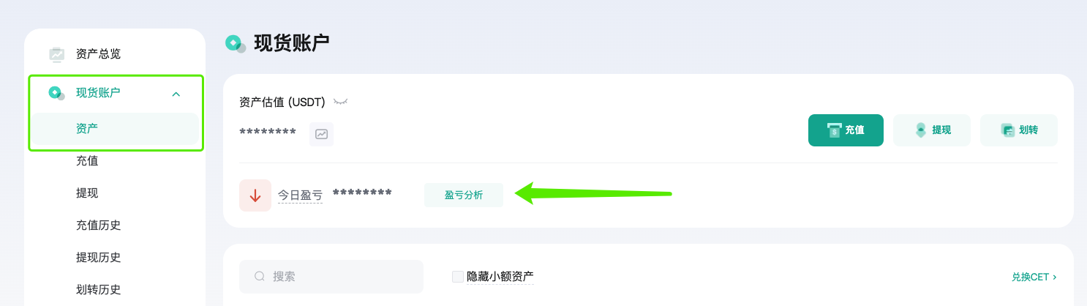This screenshot has width=1087, height=306.
Task: Open 划转历史 in the sidebar
Action: tap(98, 289)
